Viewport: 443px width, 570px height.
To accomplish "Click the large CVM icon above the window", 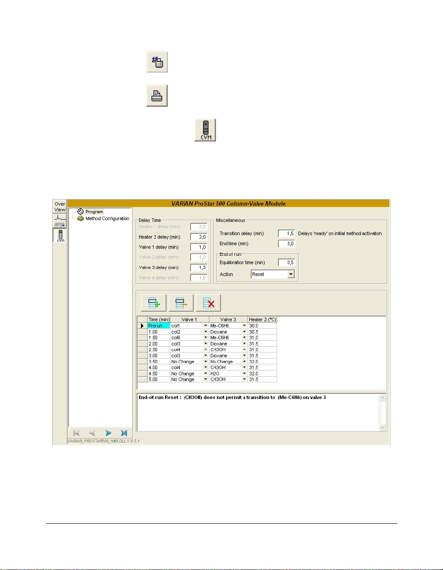I will [x=205, y=130].
